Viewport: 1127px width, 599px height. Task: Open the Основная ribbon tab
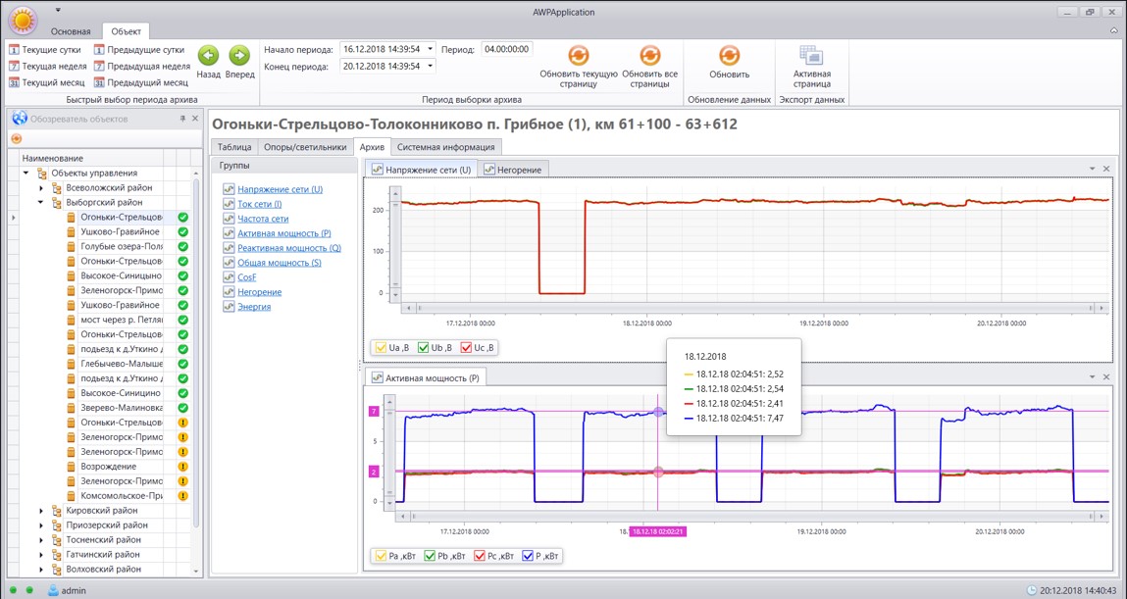pos(71,31)
